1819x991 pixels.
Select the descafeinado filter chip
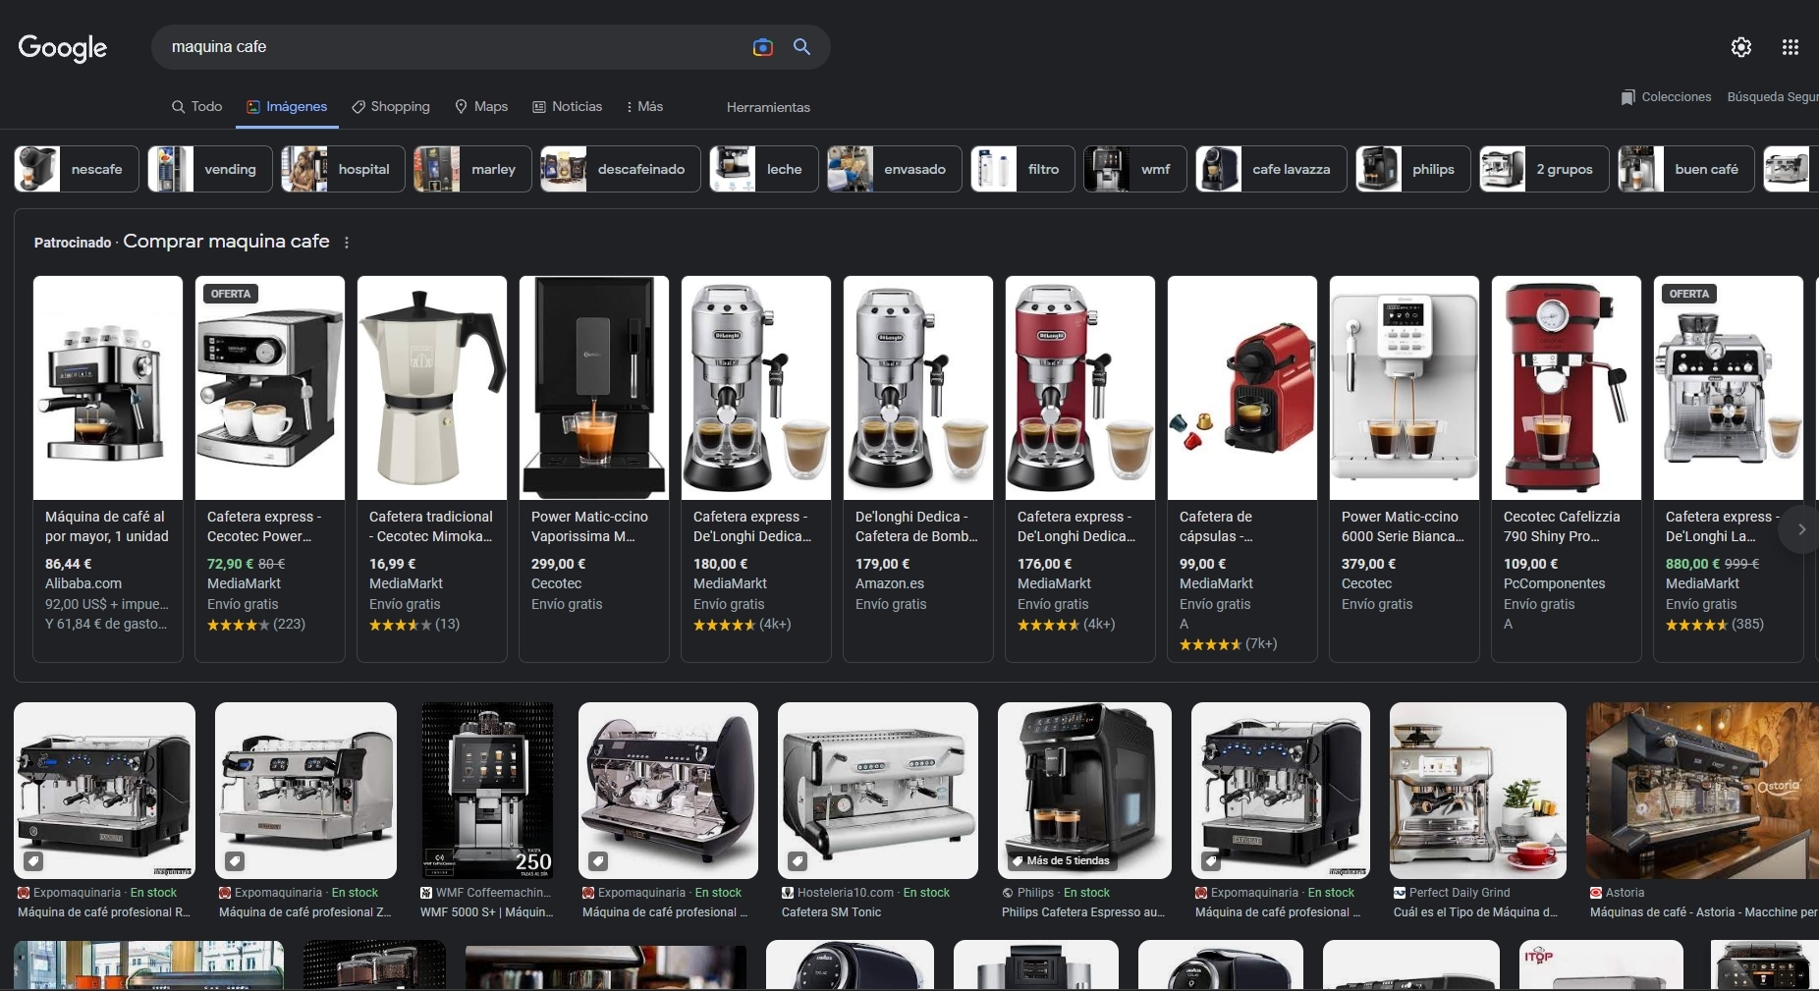pos(621,169)
